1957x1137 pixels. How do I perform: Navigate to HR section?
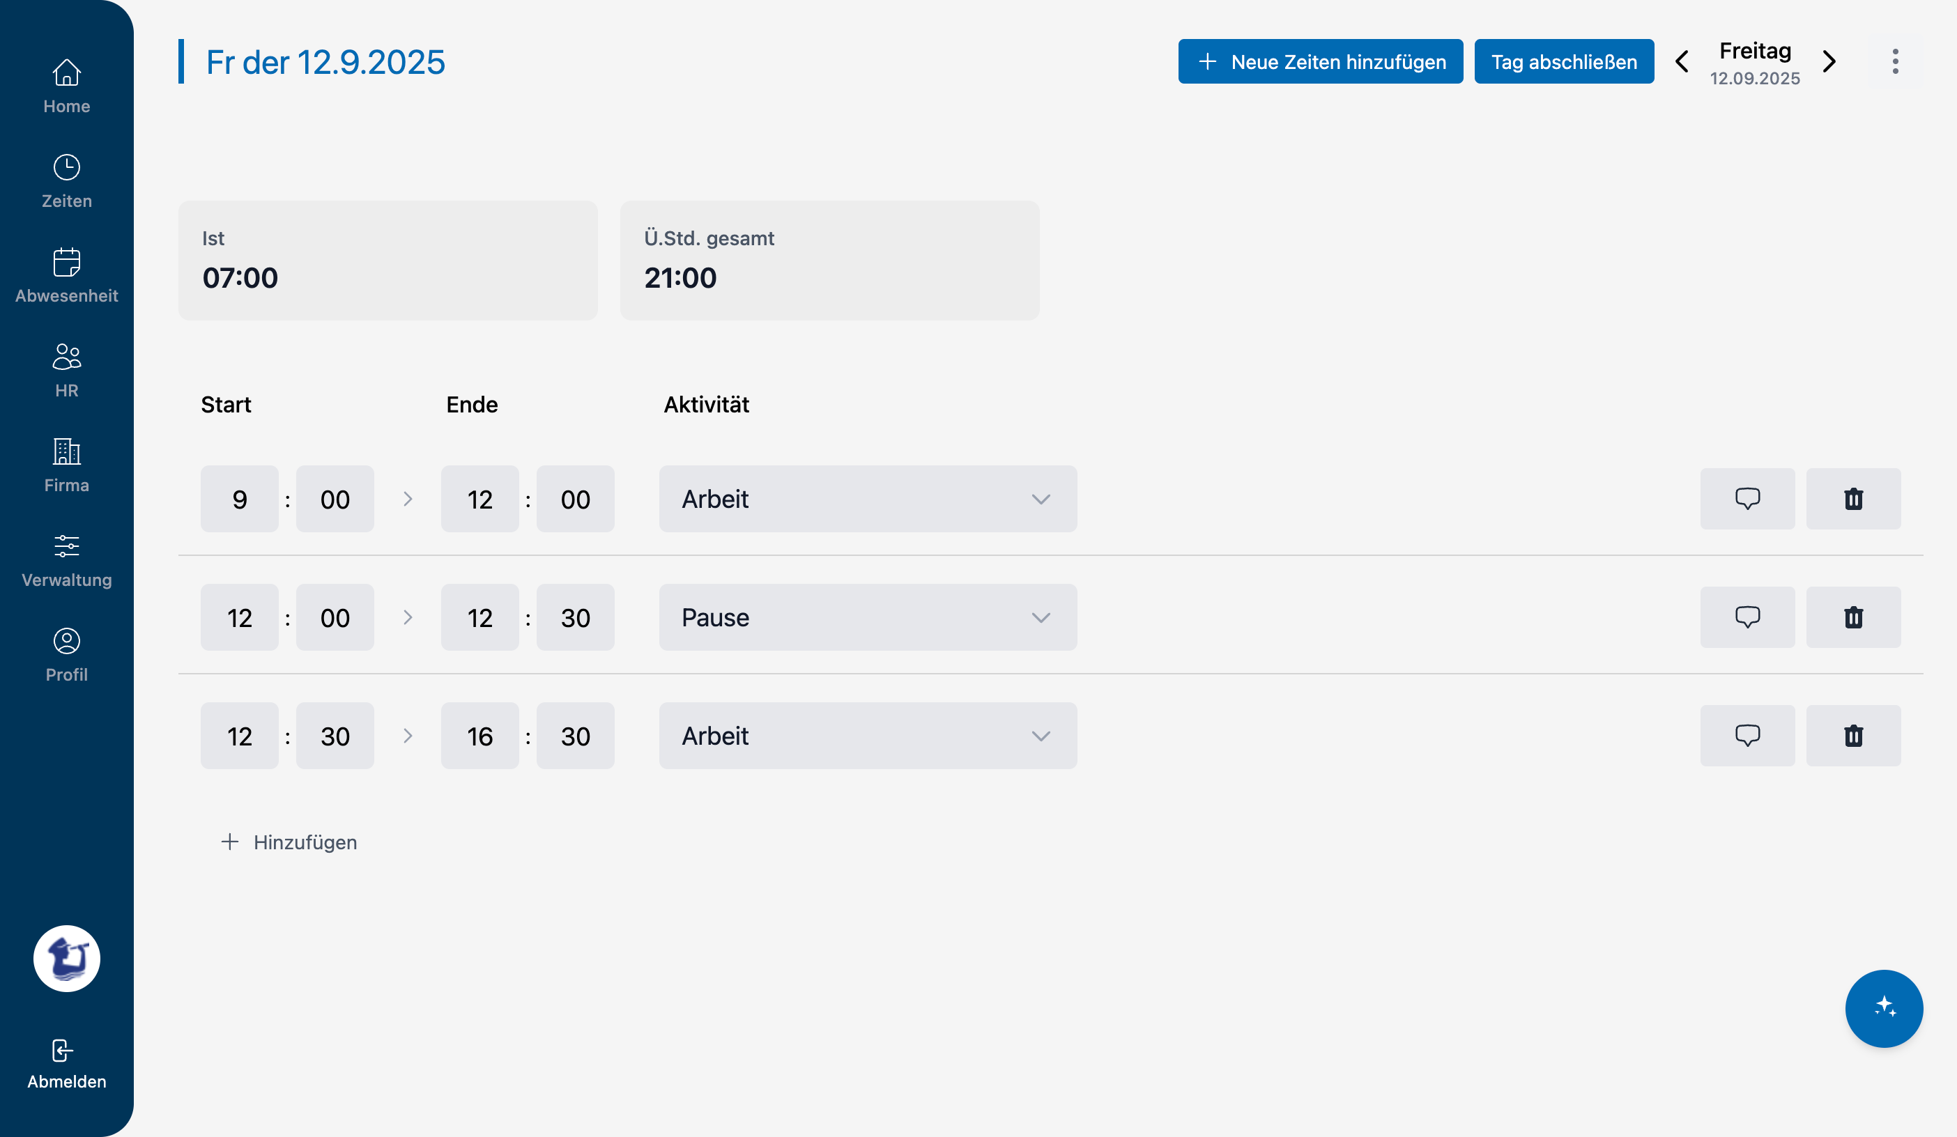tap(67, 370)
